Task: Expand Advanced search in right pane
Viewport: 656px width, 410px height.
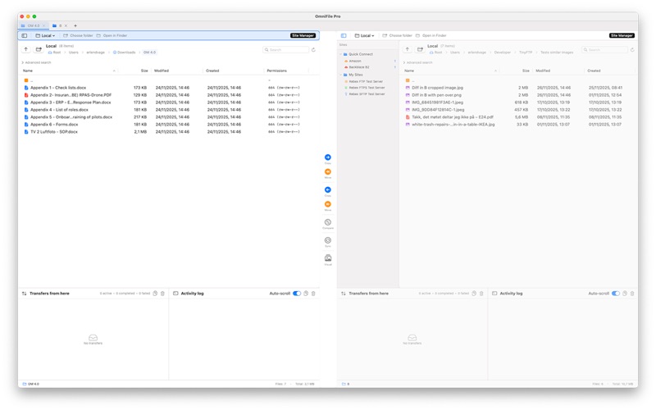Action: click(x=418, y=63)
